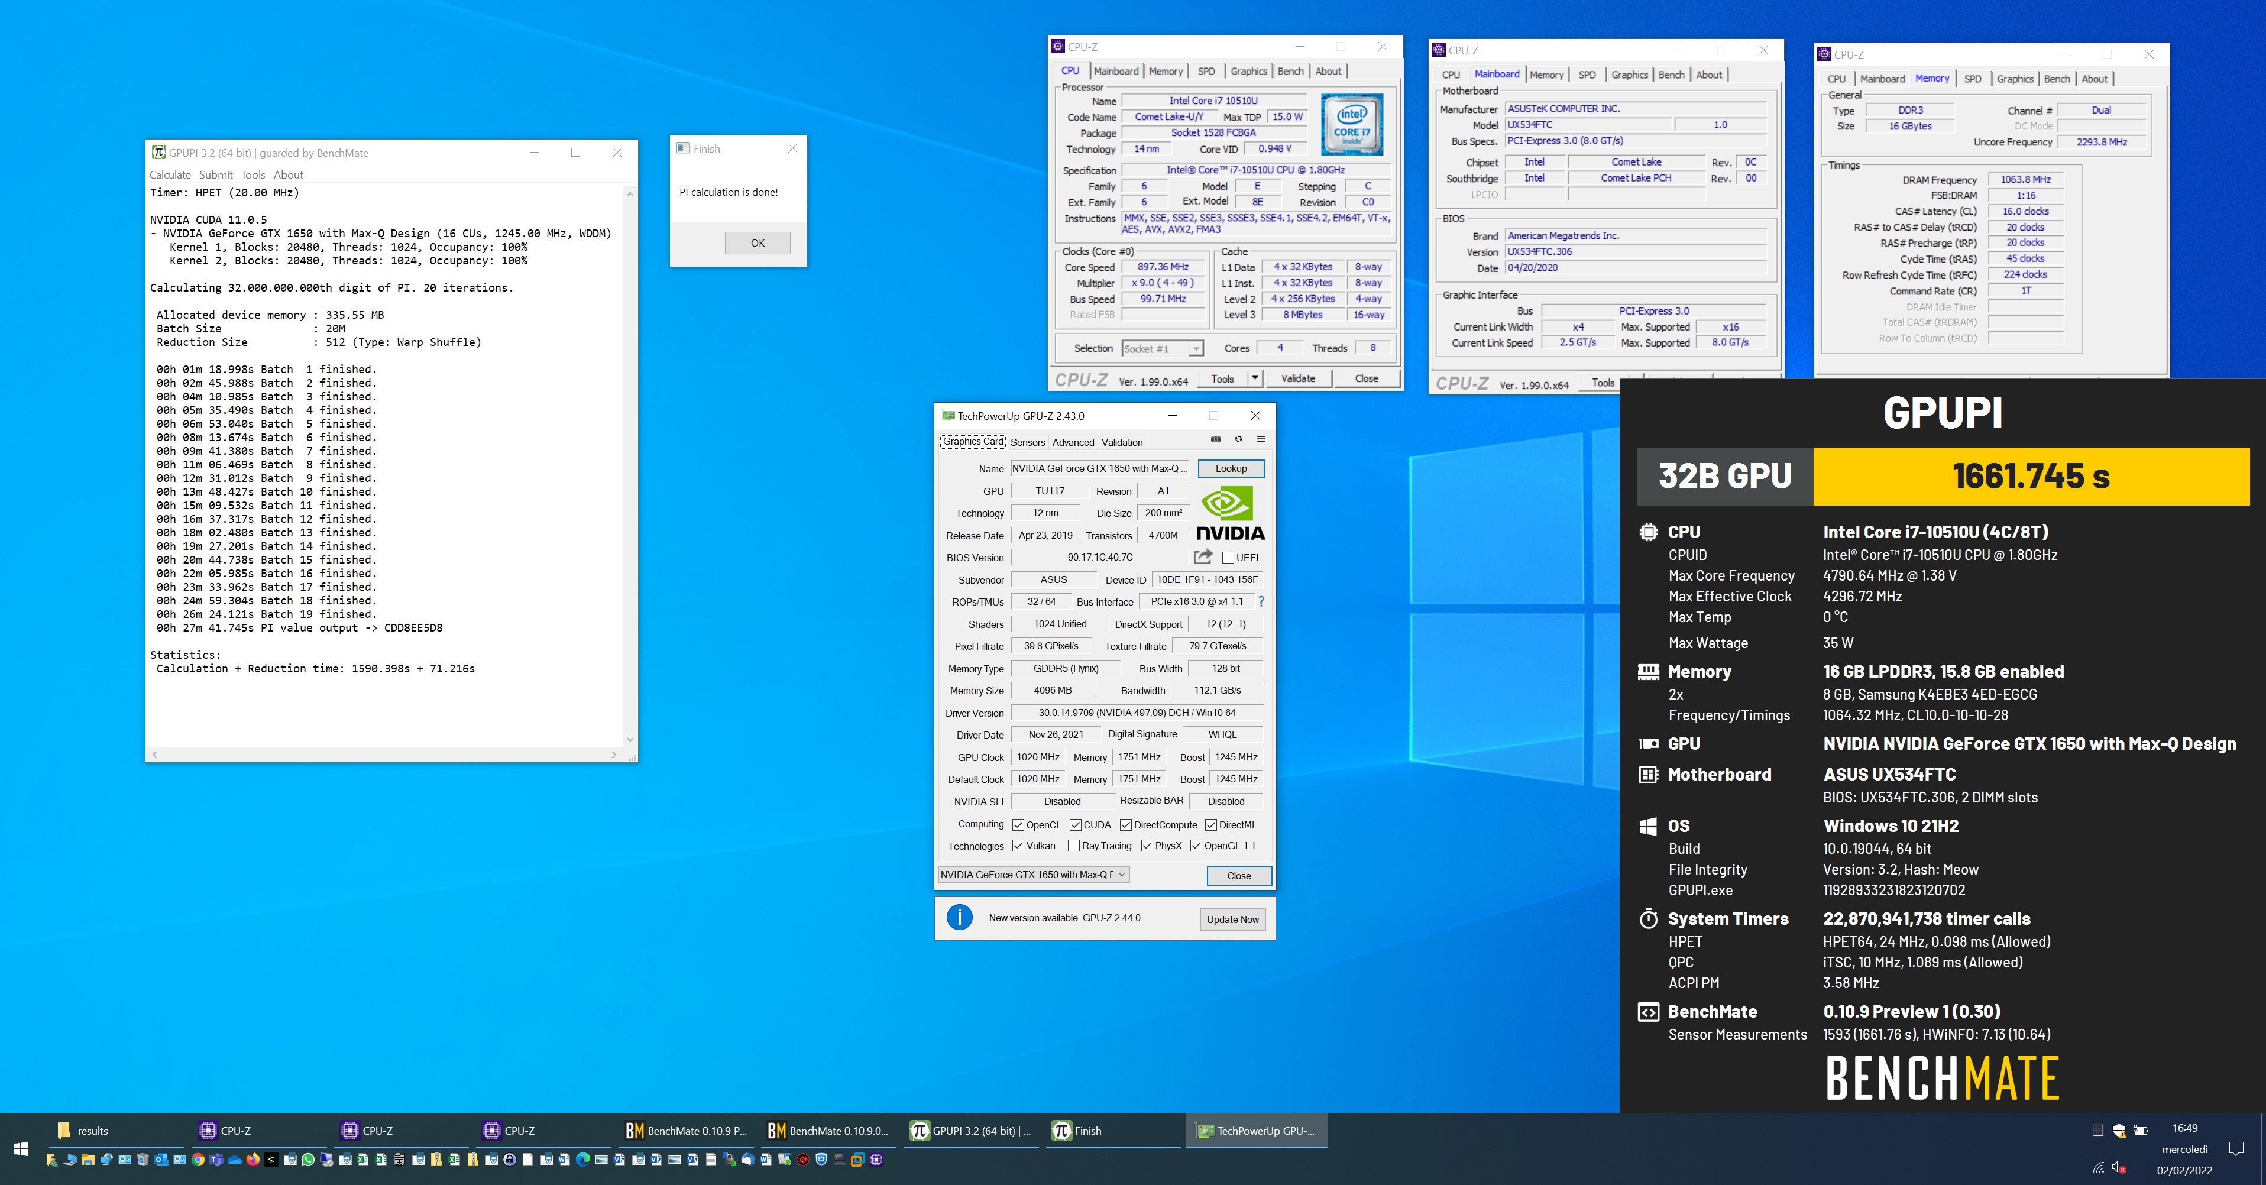
Task: Click the Wi-Fi network tray icon
Action: [x=2099, y=1168]
